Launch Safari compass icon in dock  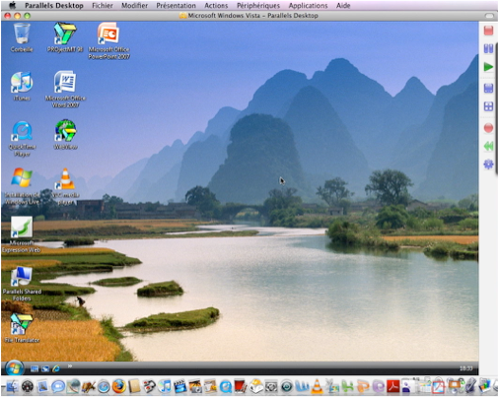104,387
